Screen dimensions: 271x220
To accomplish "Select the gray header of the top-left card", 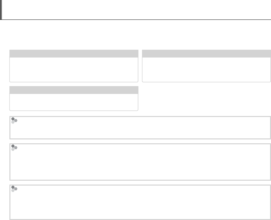I will [x=74, y=54].
